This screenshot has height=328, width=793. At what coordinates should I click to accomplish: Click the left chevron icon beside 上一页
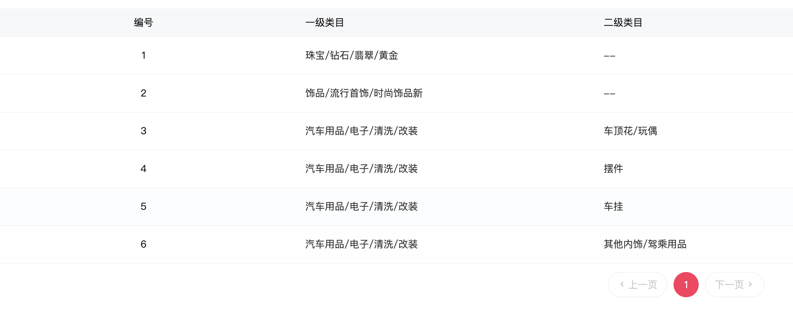click(x=622, y=284)
